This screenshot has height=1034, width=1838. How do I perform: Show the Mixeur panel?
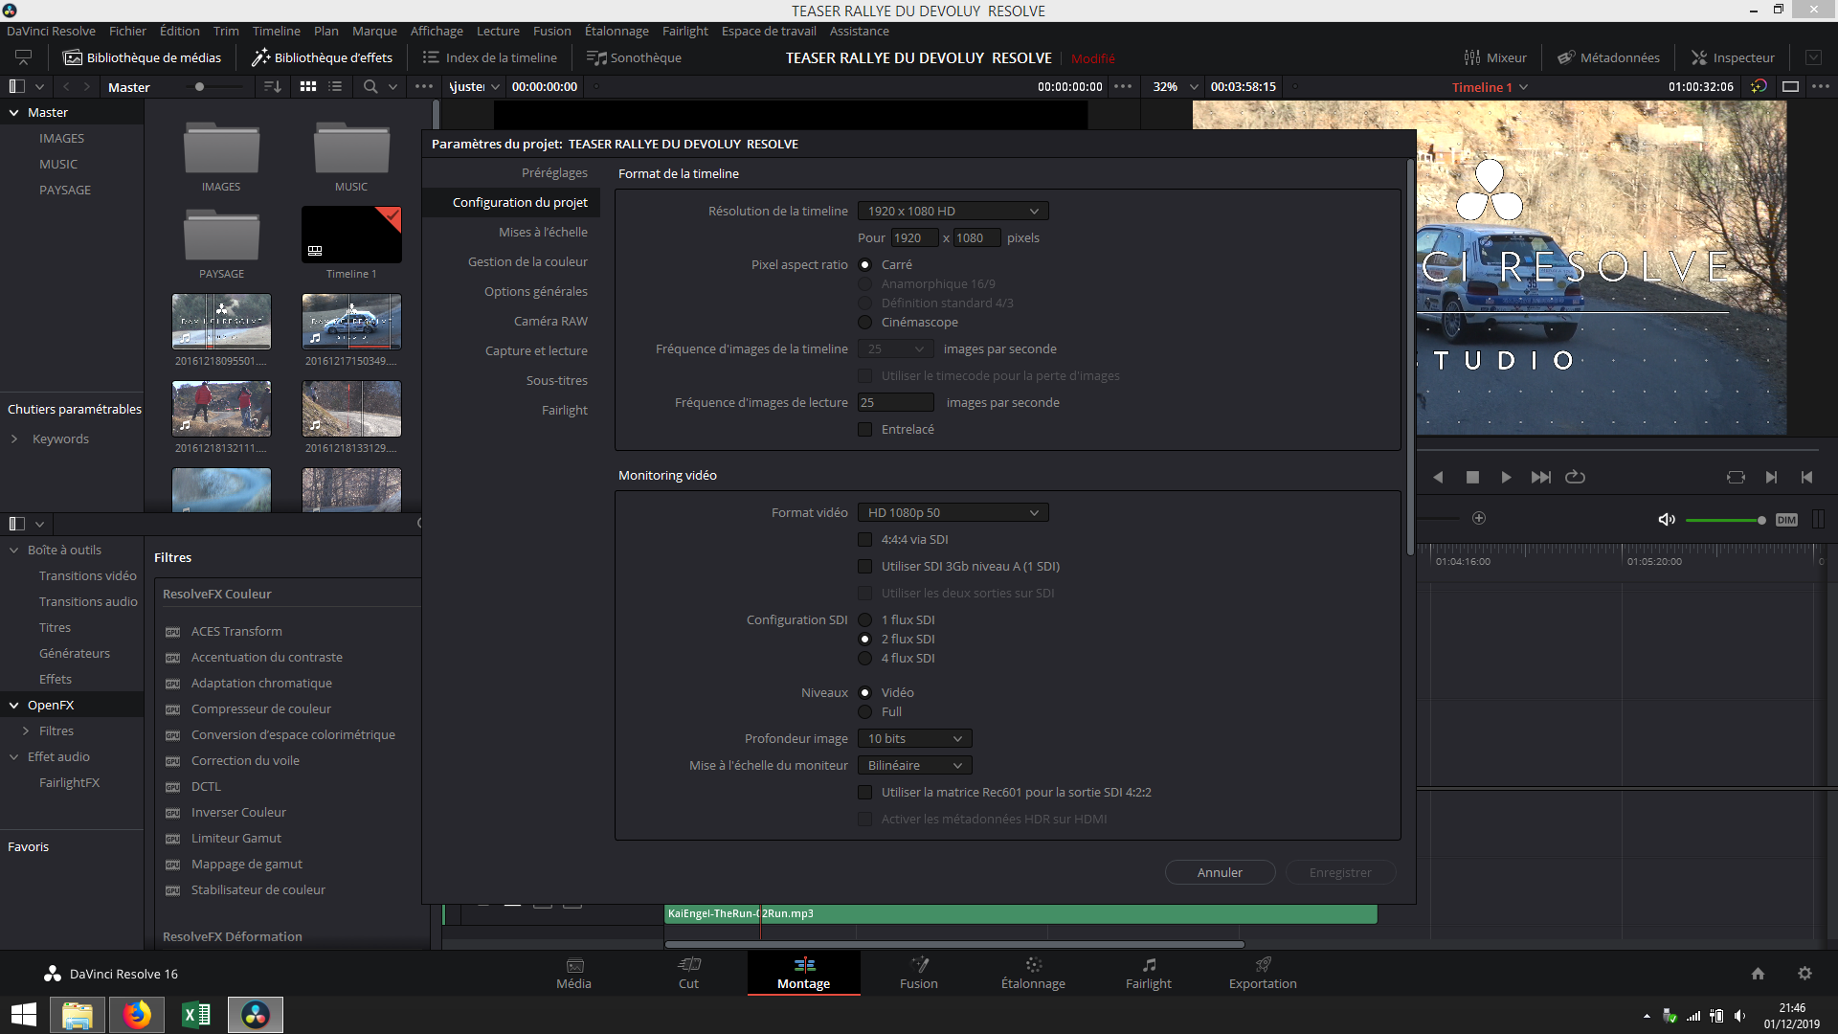[1495, 57]
